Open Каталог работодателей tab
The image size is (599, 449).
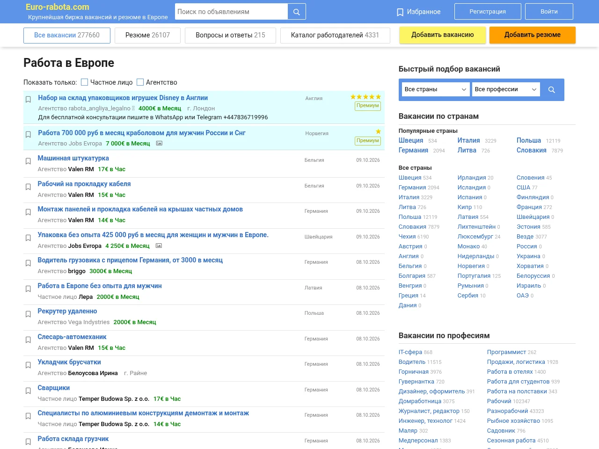335,36
